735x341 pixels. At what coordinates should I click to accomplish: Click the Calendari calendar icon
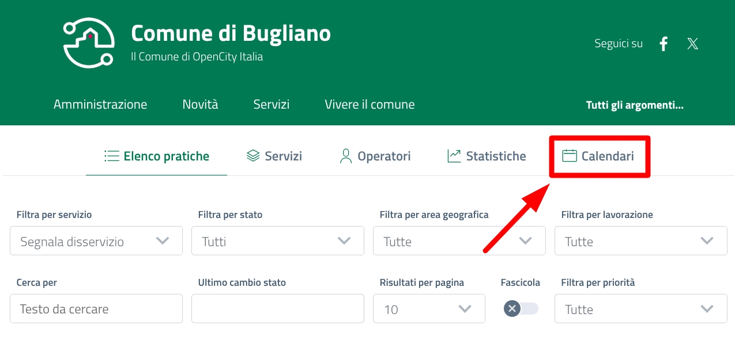tap(570, 156)
